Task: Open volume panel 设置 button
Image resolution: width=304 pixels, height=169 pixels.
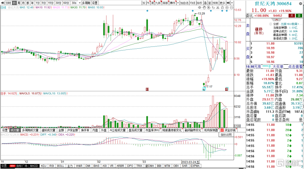Action: pyautogui.click(x=5, y=130)
